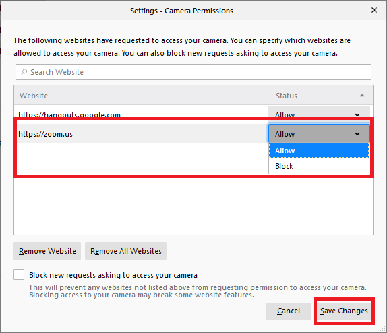Choose Block in the dropdown list
Screen dimensions: 387x333
(319, 166)
